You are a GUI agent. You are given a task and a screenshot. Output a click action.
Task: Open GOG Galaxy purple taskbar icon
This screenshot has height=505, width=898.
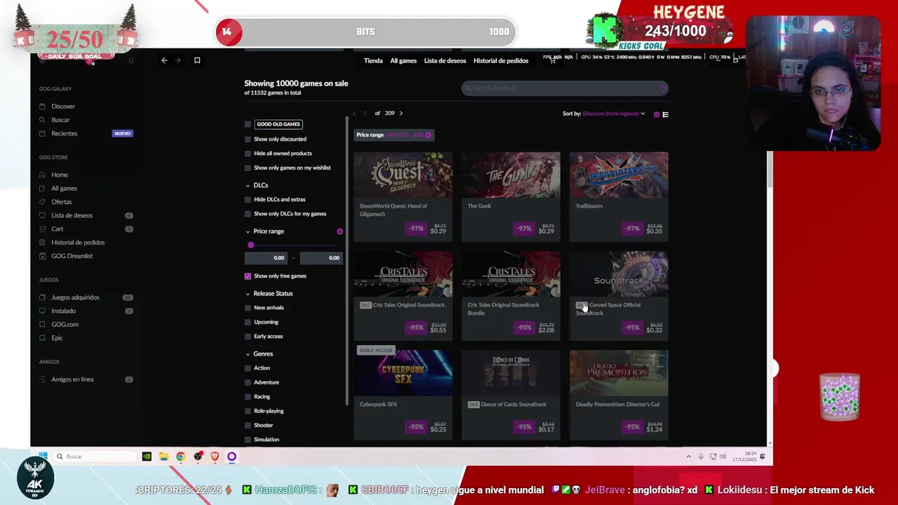pyautogui.click(x=232, y=457)
